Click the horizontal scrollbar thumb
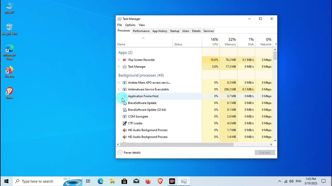The image size is (332, 186). [177, 145]
